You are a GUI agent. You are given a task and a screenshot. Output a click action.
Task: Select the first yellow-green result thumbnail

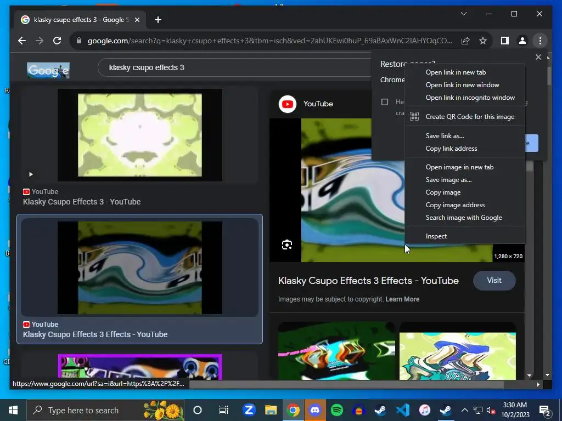point(140,135)
